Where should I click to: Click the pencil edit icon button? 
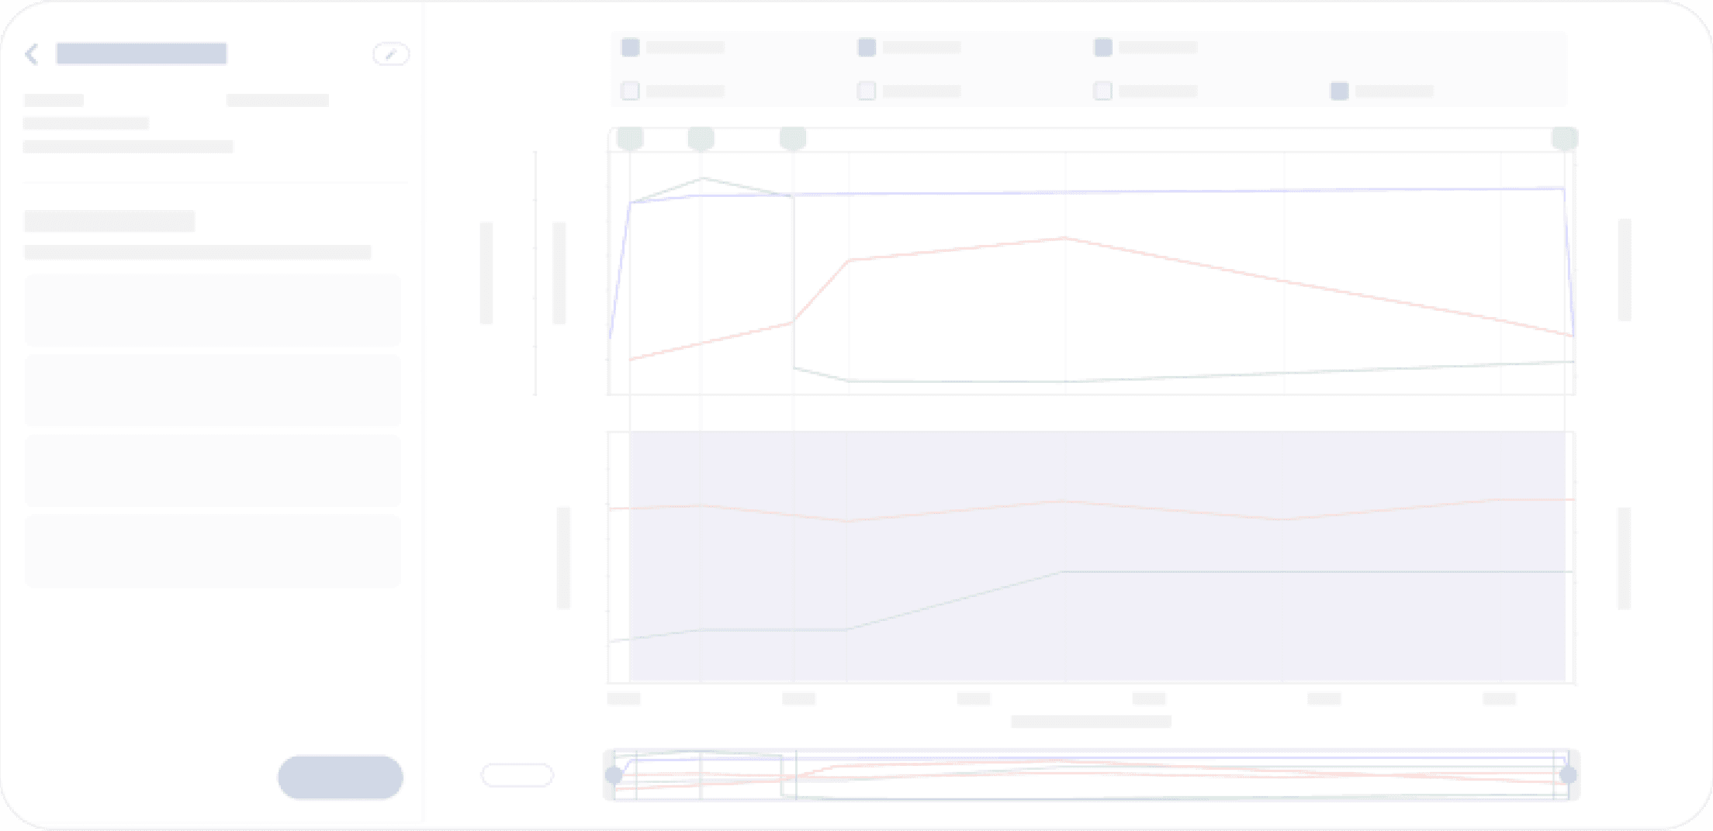click(391, 54)
